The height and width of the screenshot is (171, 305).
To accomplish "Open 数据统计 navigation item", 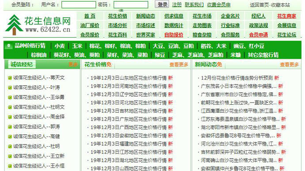I will (x=174, y=26).
